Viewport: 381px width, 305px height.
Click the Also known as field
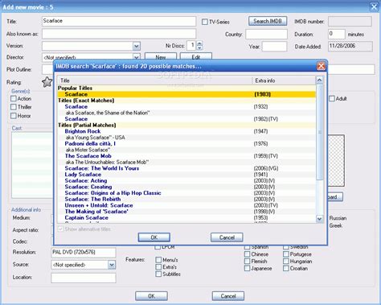(119, 34)
